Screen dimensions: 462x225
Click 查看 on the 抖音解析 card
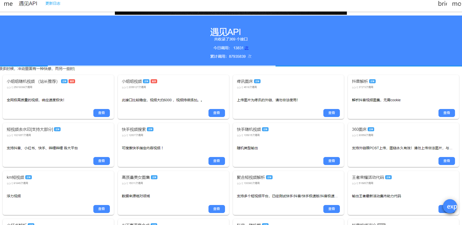447,113
